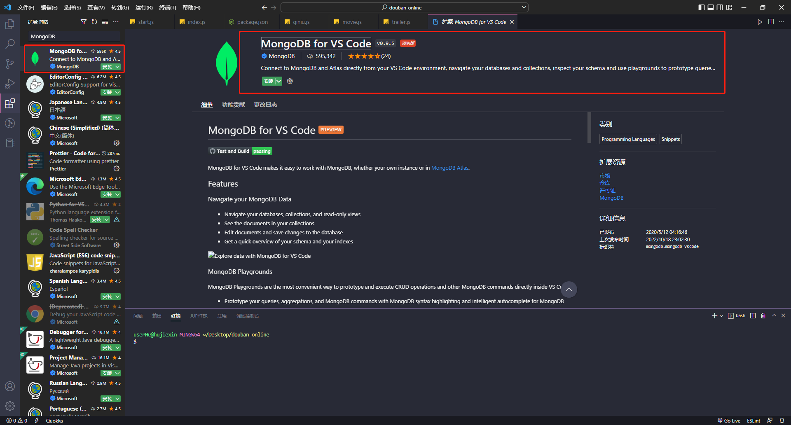Open gear for Chinese (Simplified) extension
The height and width of the screenshot is (425, 791).
[117, 143]
